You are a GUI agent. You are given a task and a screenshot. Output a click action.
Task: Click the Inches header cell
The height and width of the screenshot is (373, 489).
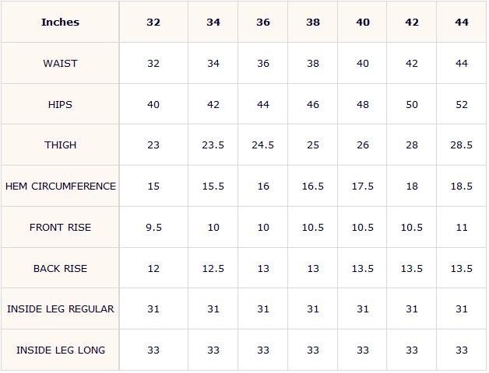[60, 22]
